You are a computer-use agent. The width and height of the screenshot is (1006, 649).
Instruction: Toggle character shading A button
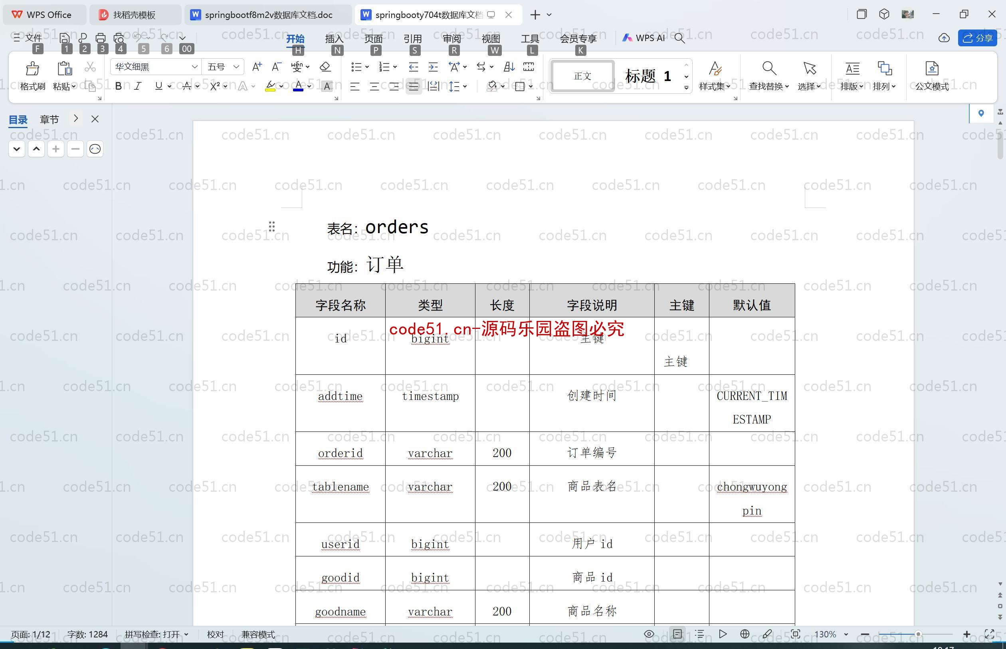coord(327,86)
